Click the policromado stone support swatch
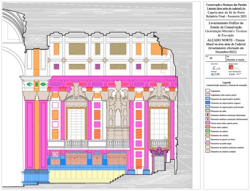Image resolution: width=250 pixels, height=191 pixels. [x=208, y=107]
